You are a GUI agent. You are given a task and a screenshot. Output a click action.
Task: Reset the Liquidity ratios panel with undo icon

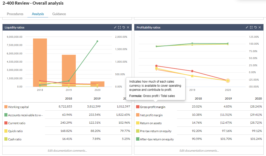[x=124, y=27]
